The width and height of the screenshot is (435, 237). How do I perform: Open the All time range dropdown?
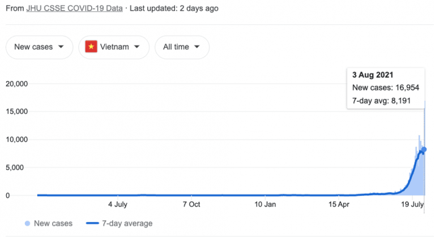(x=182, y=47)
